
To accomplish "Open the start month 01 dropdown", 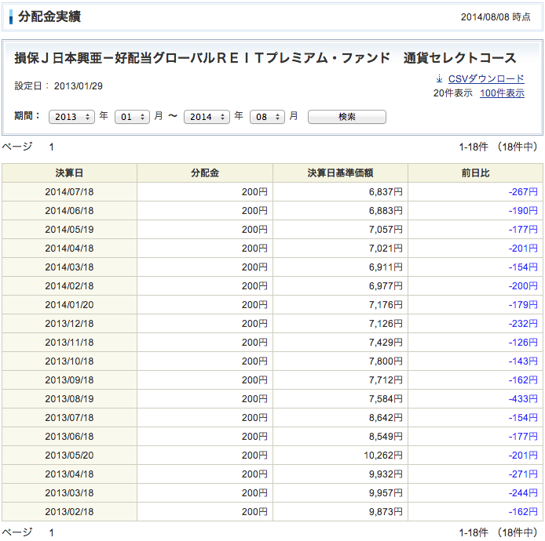I will coord(132,117).
